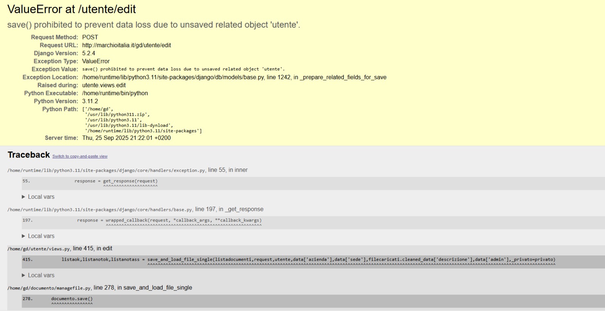Click the Exception Location file path value

[234, 77]
